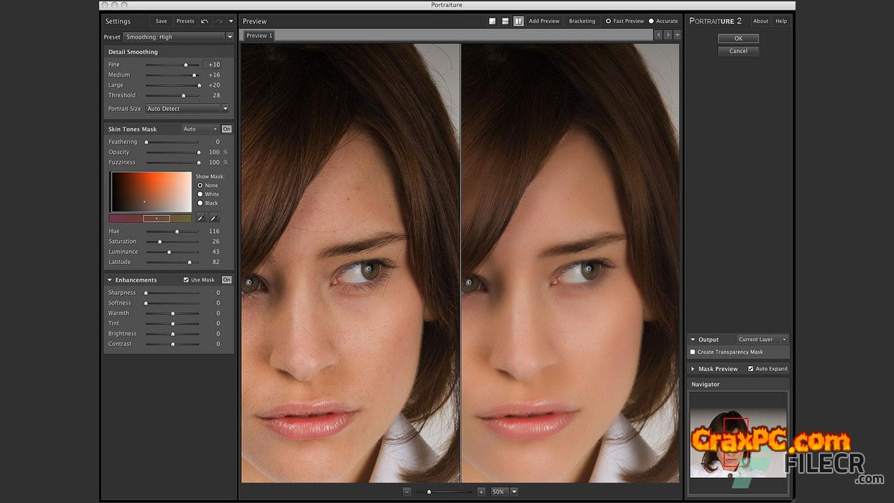
Task: Select the vertical split preview layout icon
Action: click(x=518, y=21)
